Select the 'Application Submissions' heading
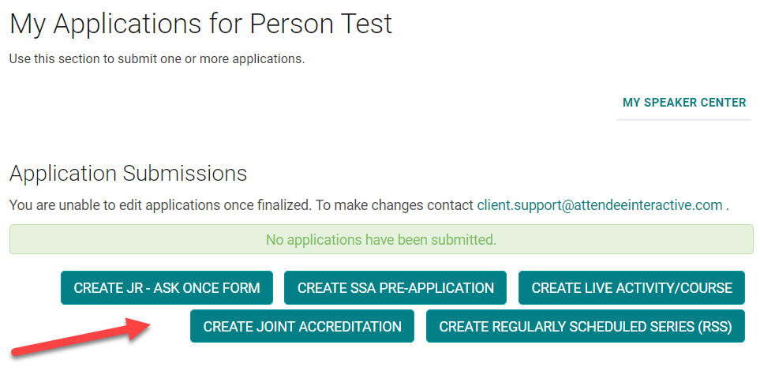Screen dimensions: 760x386 click(128, 174)
